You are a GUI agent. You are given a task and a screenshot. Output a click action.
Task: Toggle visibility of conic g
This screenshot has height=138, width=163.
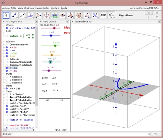[7, 28]
